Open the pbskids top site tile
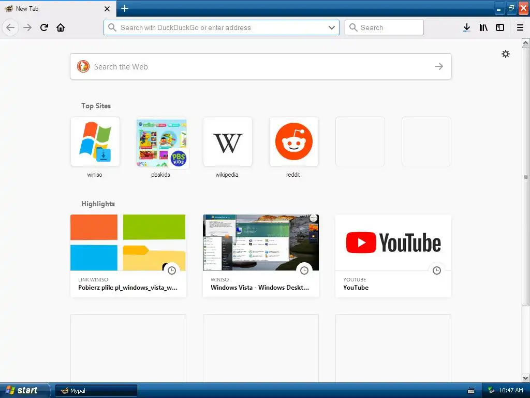The width and height of the screenshot is (530, 398). coord(161,141)
